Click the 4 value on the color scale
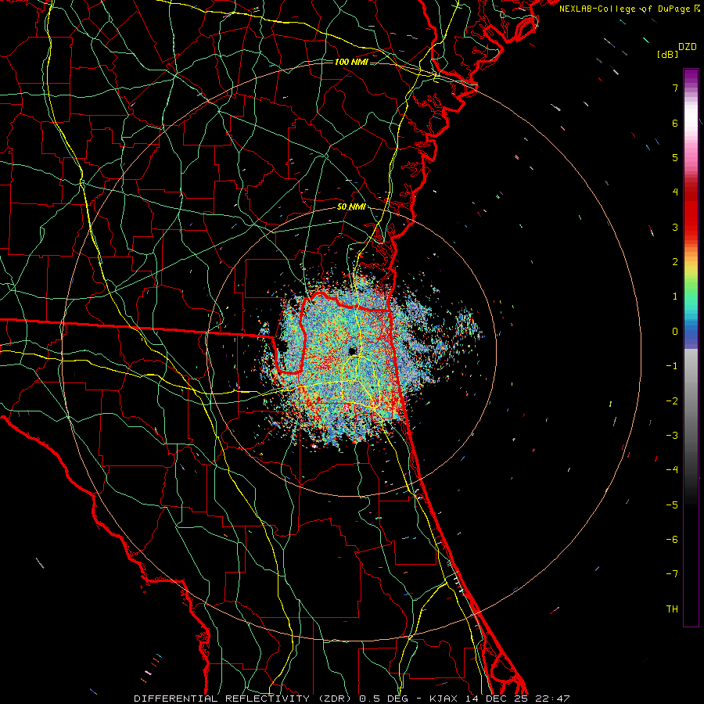The image size is (704, 704). [x=675, y=192]
